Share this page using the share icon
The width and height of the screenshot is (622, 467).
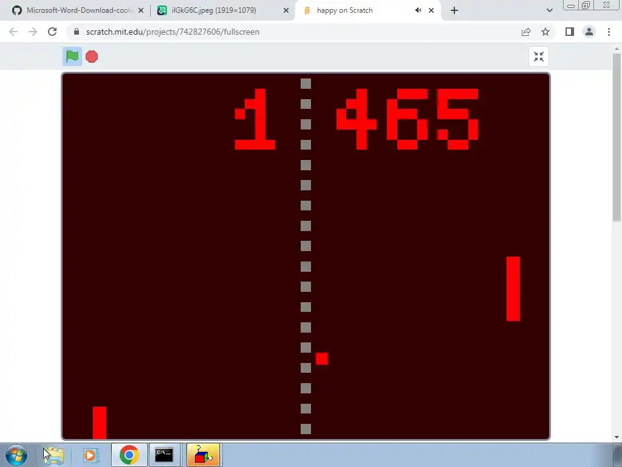click(x=526, y=32)
